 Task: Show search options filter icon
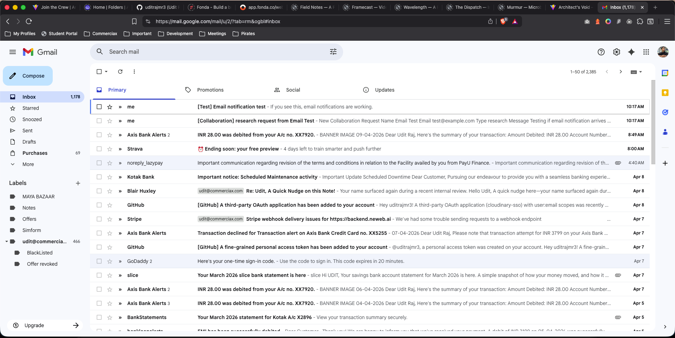coord(333,52)
